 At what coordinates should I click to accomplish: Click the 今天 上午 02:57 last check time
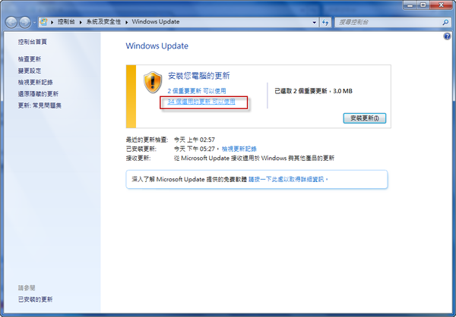pos(195,140)
